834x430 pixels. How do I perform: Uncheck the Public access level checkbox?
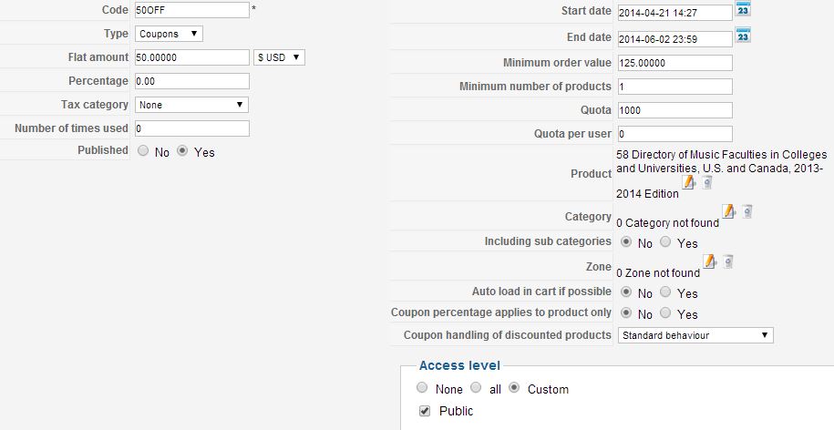(425, 411)
